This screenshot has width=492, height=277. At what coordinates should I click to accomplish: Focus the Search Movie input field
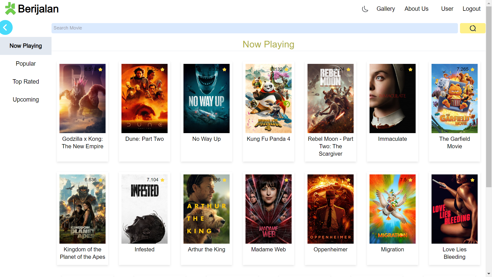click(x=254, y=28)
